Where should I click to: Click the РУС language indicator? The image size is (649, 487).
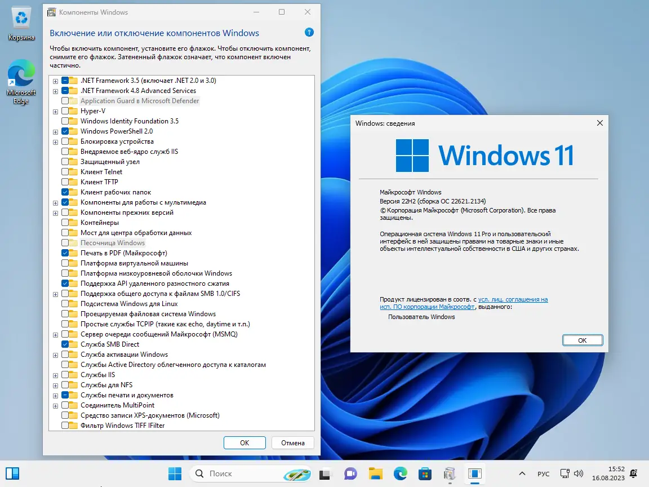coord(544,473)
